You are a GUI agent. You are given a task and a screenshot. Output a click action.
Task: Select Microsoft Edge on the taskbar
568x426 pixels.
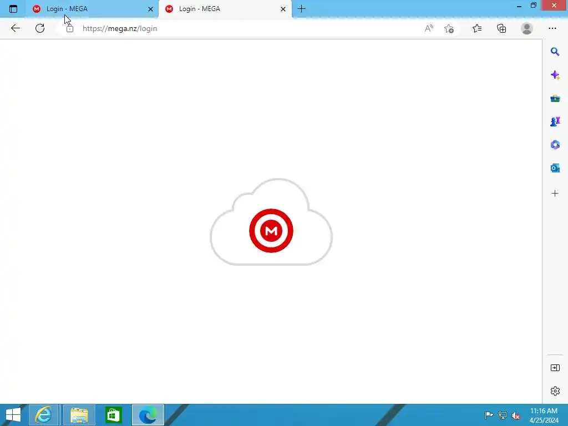148,415
